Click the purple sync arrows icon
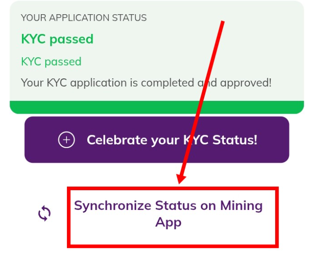This screenshot has width=311, height=264. coord(44,213)
